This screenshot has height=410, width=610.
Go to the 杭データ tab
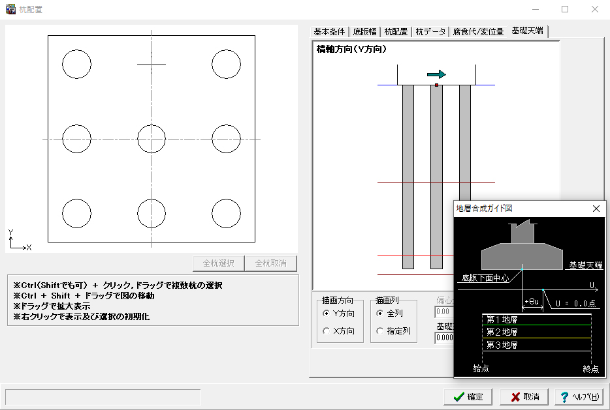(x=430, y=31)
